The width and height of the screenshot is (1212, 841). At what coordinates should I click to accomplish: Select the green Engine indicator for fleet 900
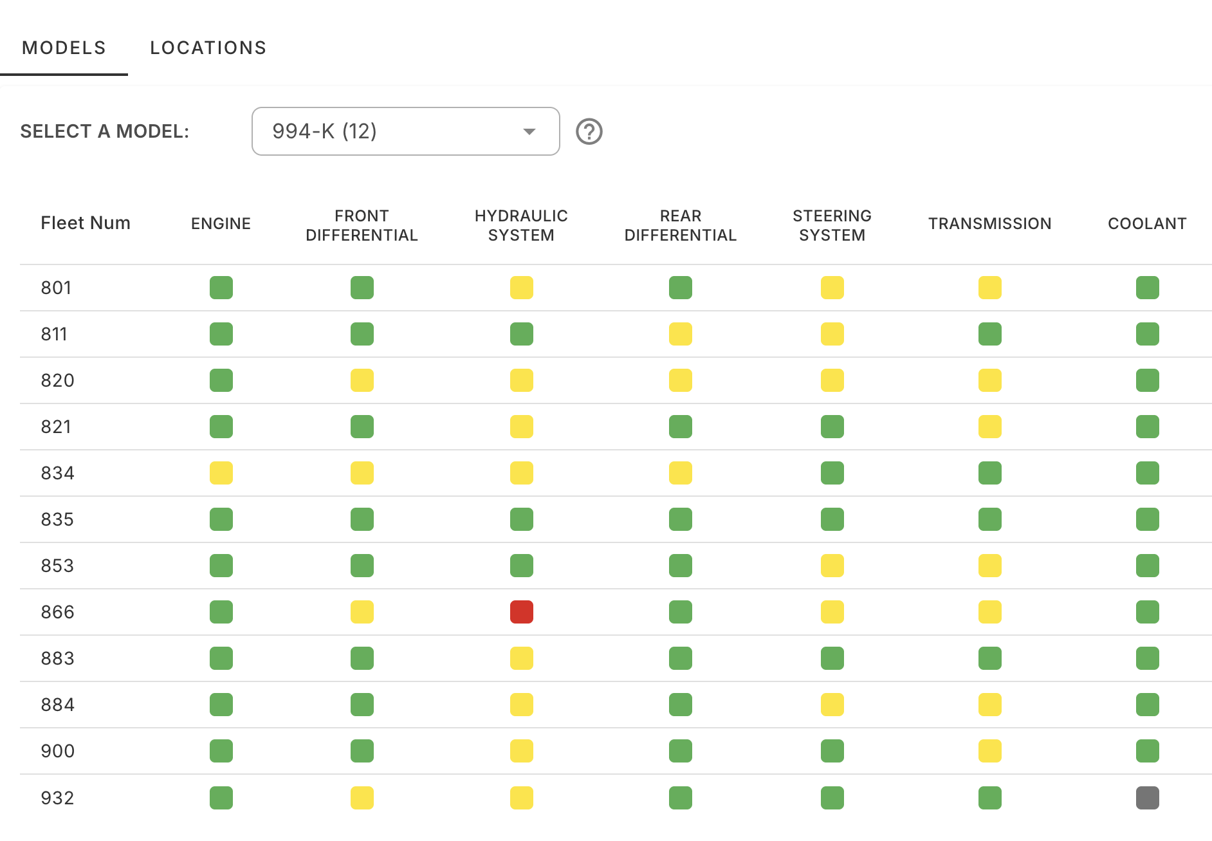(221, 751)
